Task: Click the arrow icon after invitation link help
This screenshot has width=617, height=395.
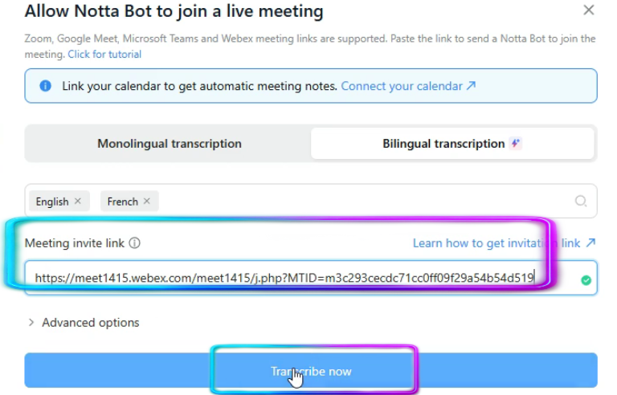Action: tap(591, 242)
